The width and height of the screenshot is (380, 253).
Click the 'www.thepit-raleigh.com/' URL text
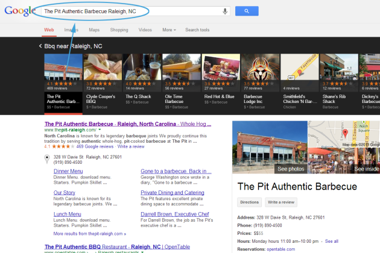(71, 130)
